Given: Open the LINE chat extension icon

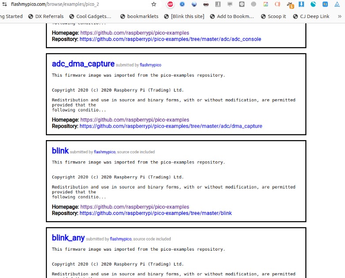Looking at the screenshot, I should coord(242,4).
